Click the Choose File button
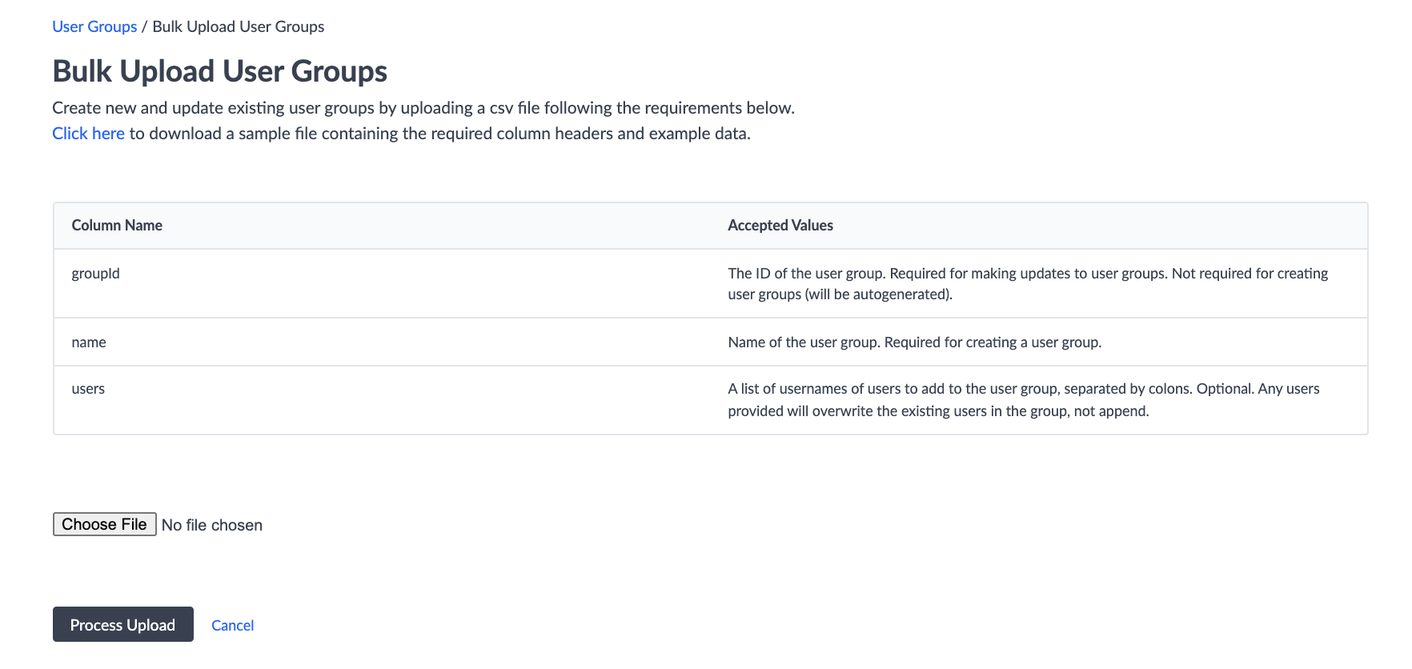Viewport: 1412px width, 669px height. (104, 524)
